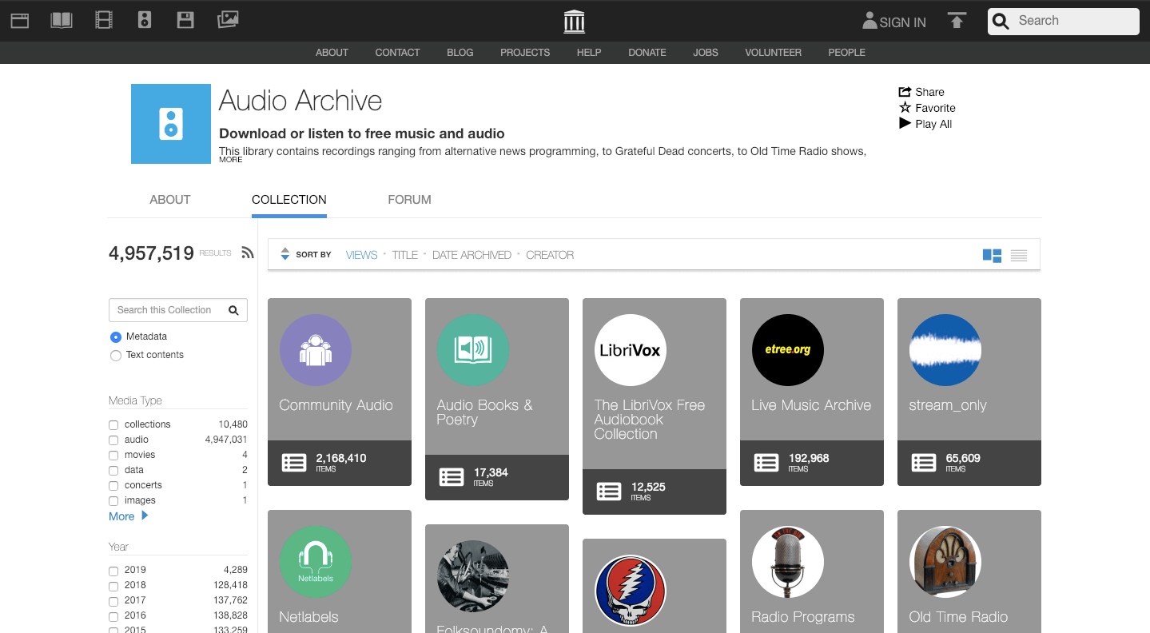1150x633 pixels.
Task: Open the Video film-strip icon
Action: click(104, 20)
